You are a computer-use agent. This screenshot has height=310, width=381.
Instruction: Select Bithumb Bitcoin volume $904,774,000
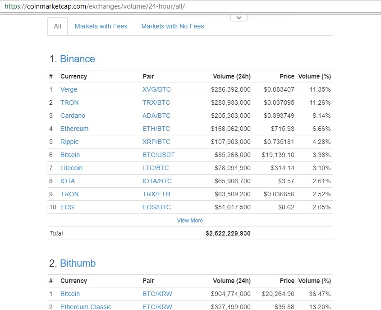tap(230, 294)
